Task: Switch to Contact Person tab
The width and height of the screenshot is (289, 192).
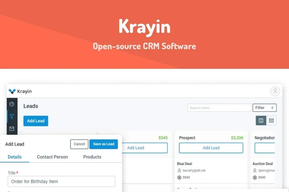Action: (x=52, y=157)
